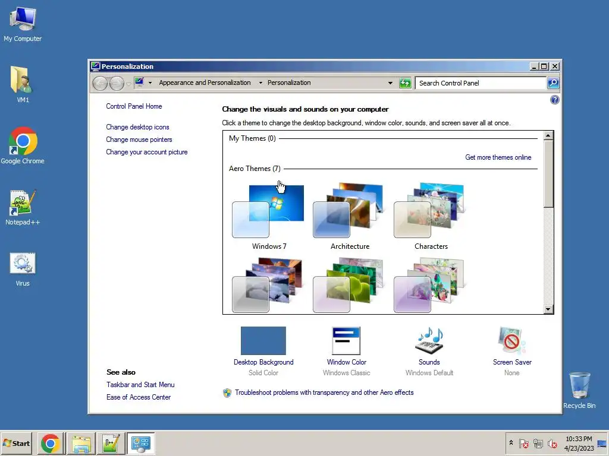Open Notepad++ from the taskbar
The image size is (609, 456).
[x=111, y=444]
